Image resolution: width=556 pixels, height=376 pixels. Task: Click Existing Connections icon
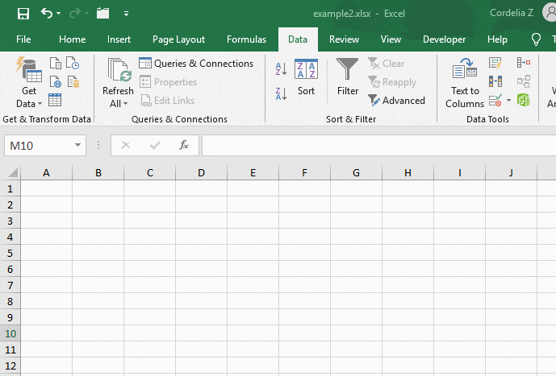point(73,81)
